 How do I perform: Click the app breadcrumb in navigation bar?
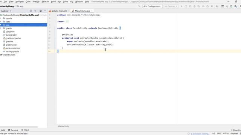(20, 6)
